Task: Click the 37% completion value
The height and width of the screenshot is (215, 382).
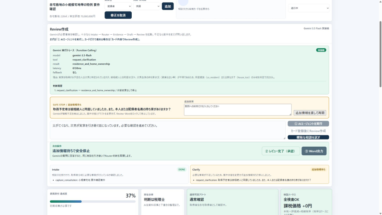Action: coord(131,196)
